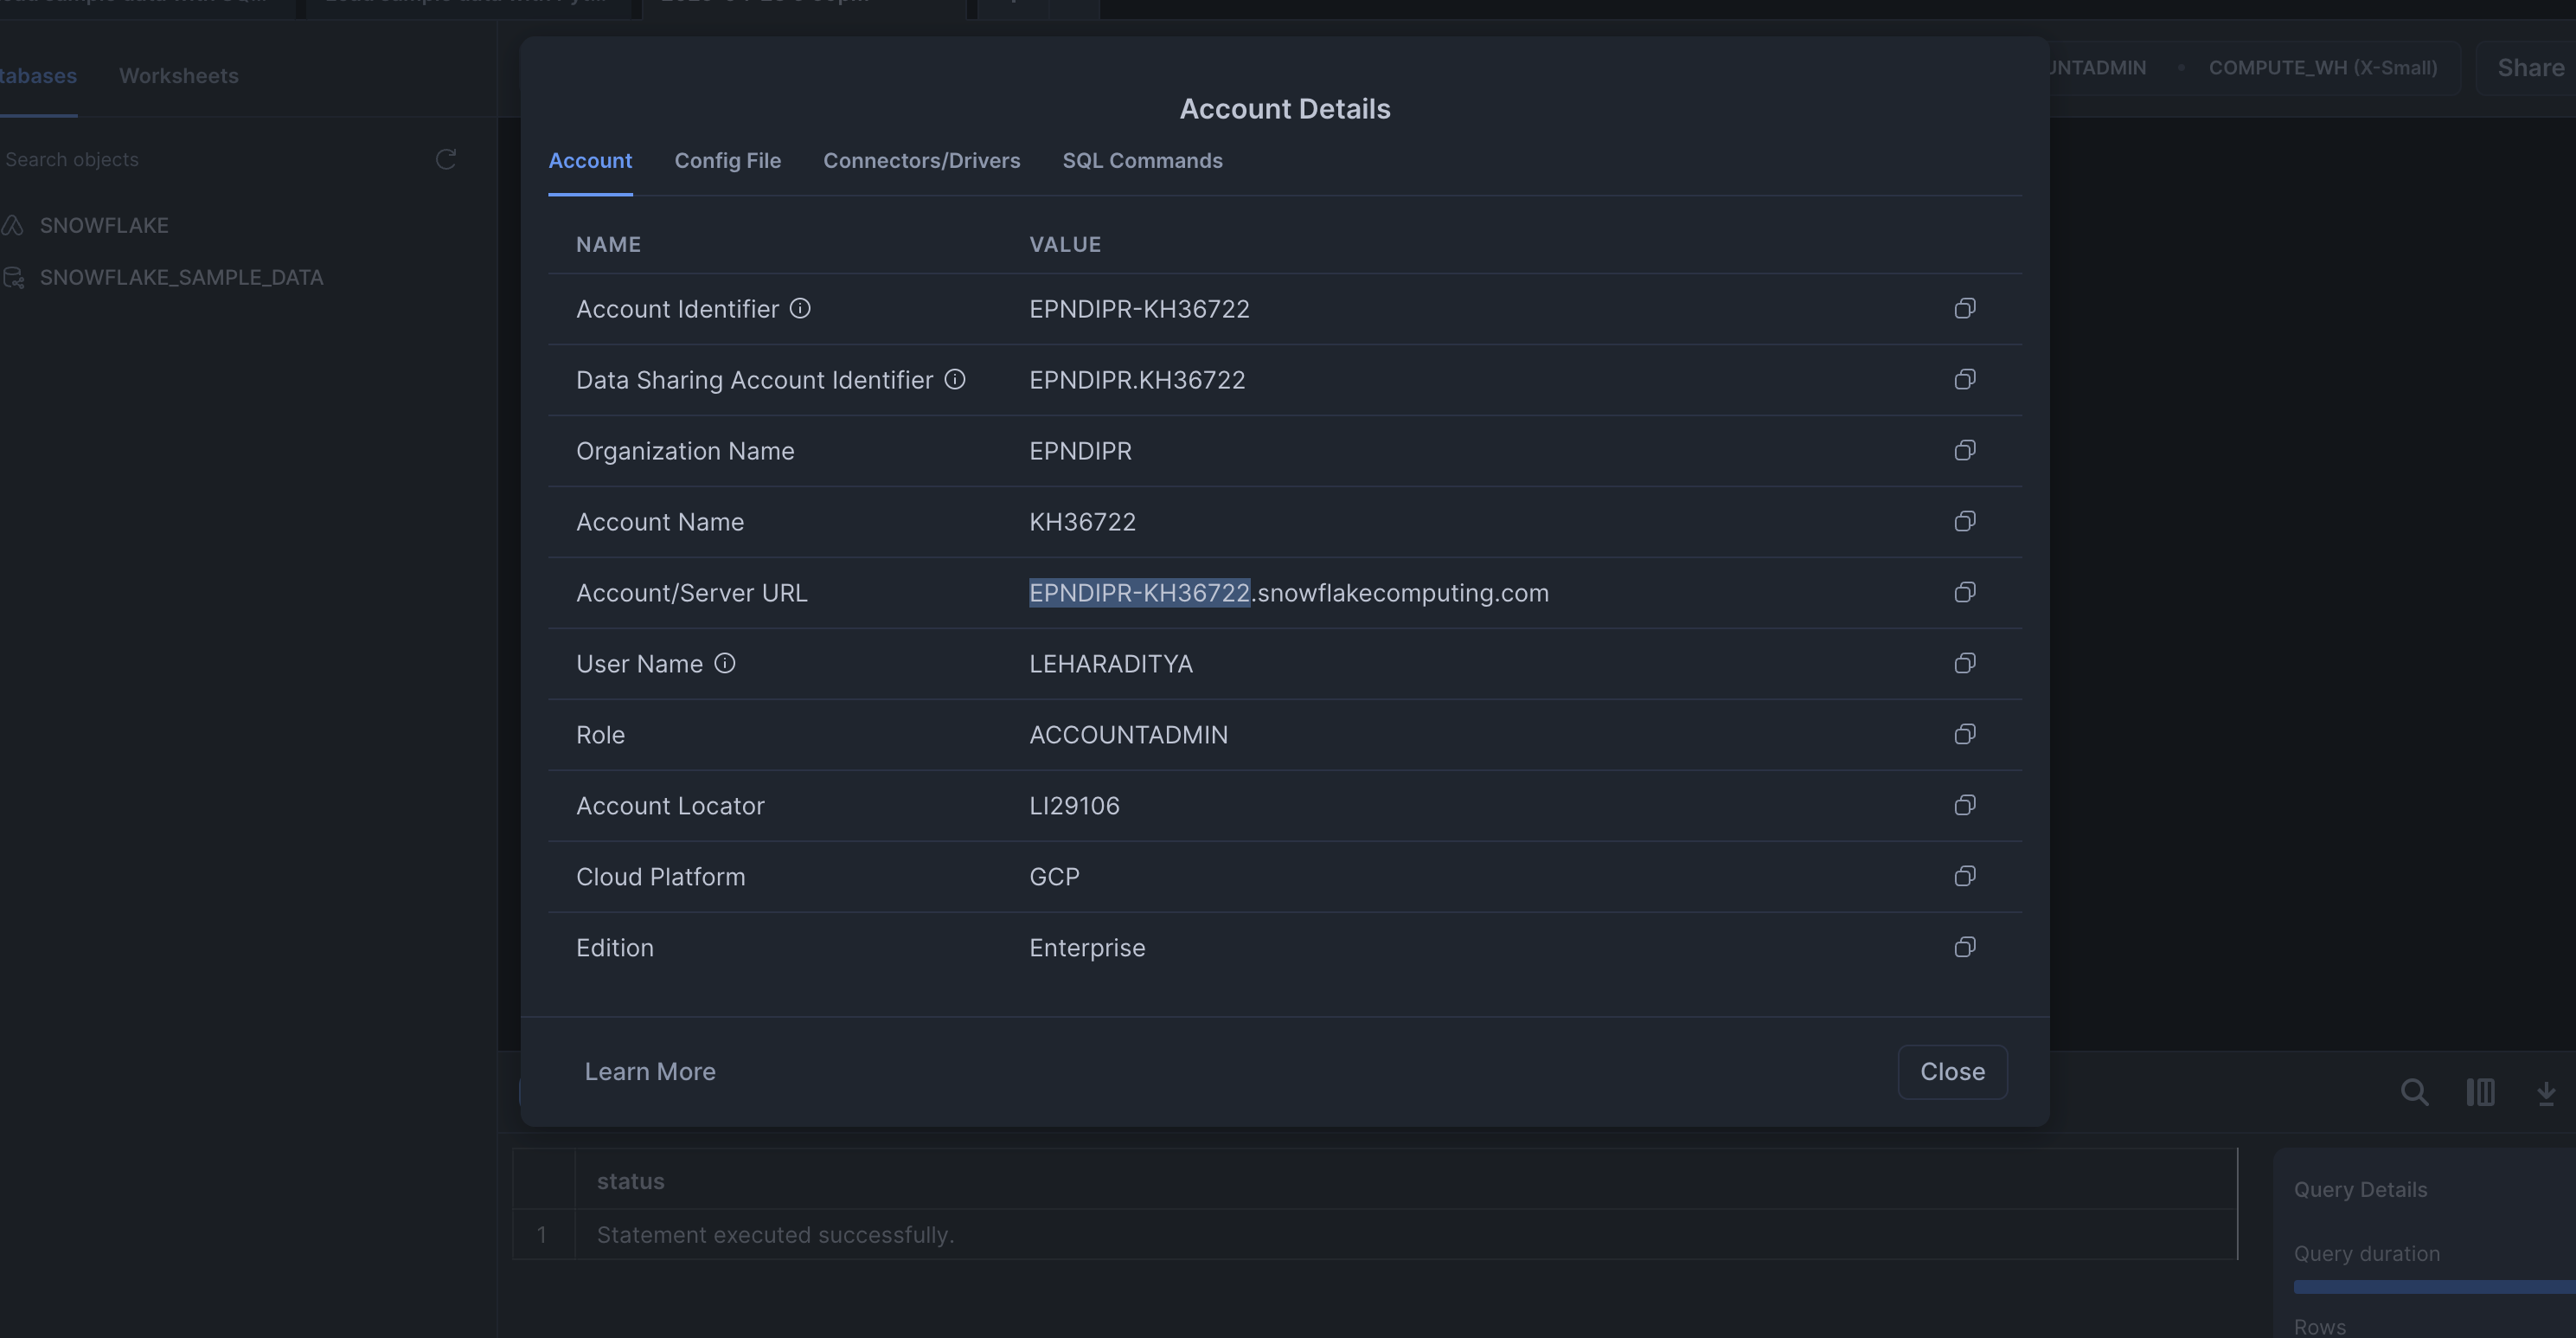
Task: Open the COMPUTE_WH warehouse selector
Action: (x=2322, y=68)
